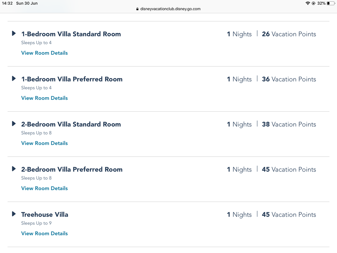This screenshot has height=253, width=337.
Task: Expand the 2-Bedroom Villa Standard Room arrow
Action: pyautogui.click(x=14, y=124)
